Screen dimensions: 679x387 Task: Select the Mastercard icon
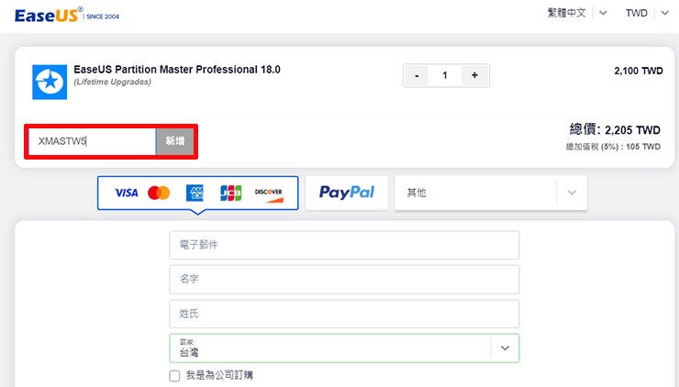[159, 193]
